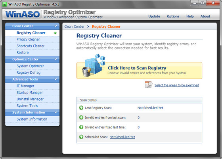Collapse the System Information section chevron
222x159 pixels.
pyautogui.click(x=55, y=112)
